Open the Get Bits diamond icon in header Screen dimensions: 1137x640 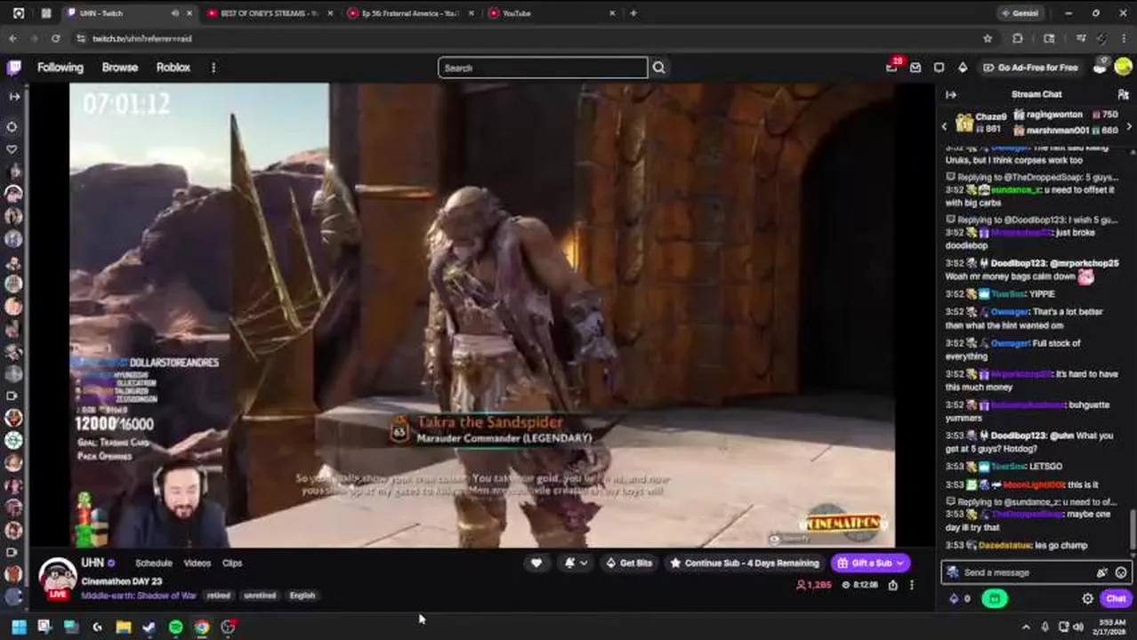pyautogui.click(x=963, y=68)
